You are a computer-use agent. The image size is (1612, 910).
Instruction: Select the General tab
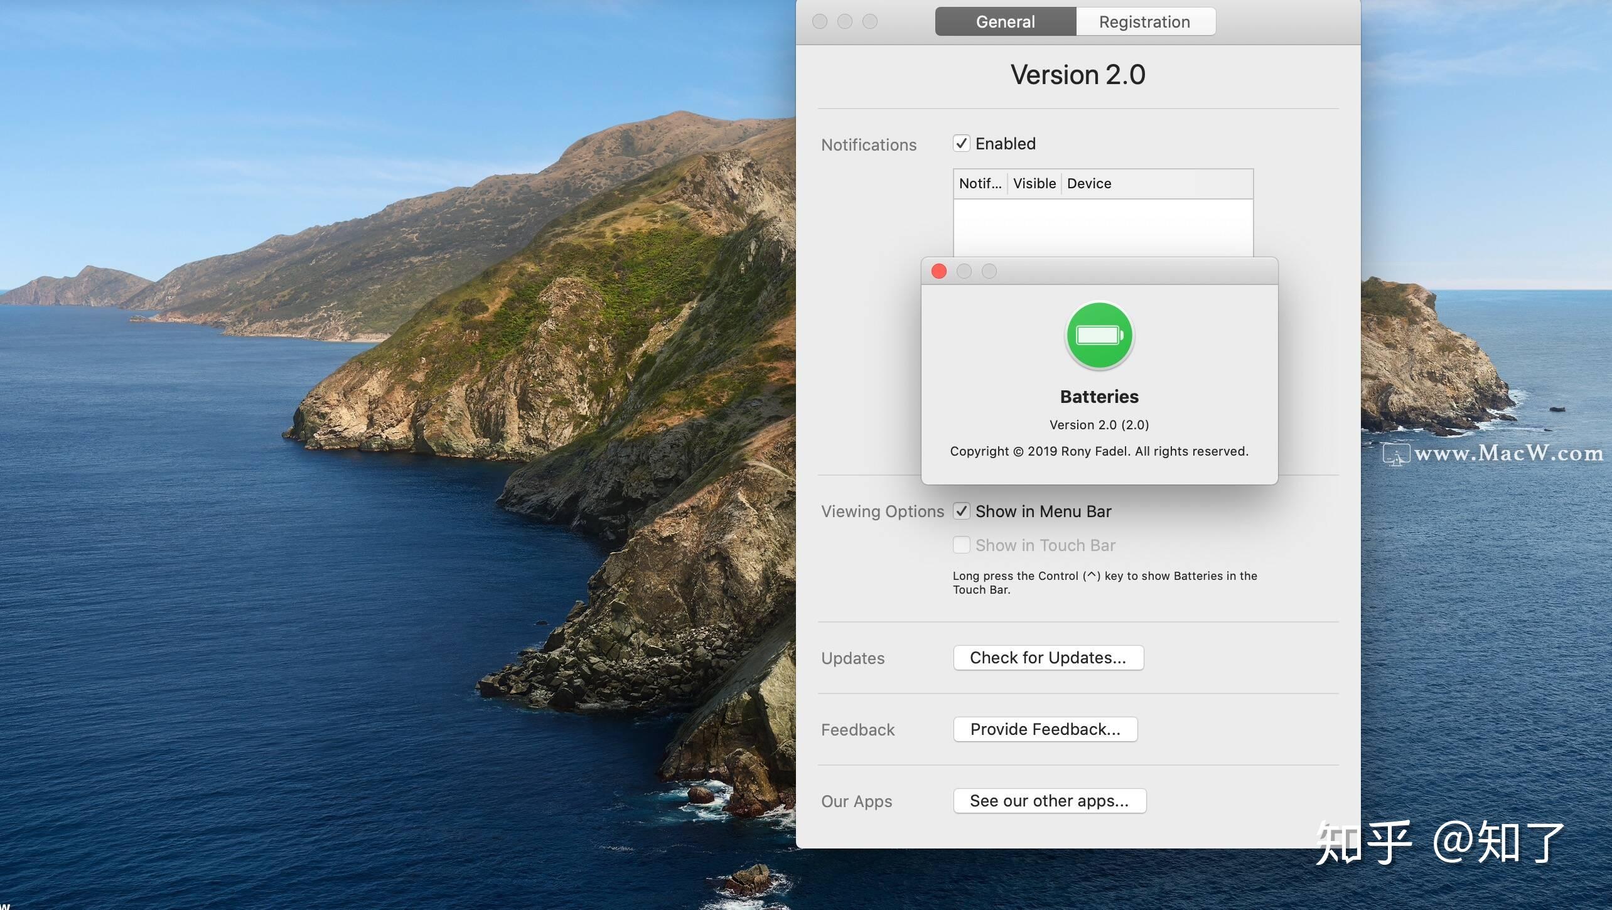[1006, 22]
